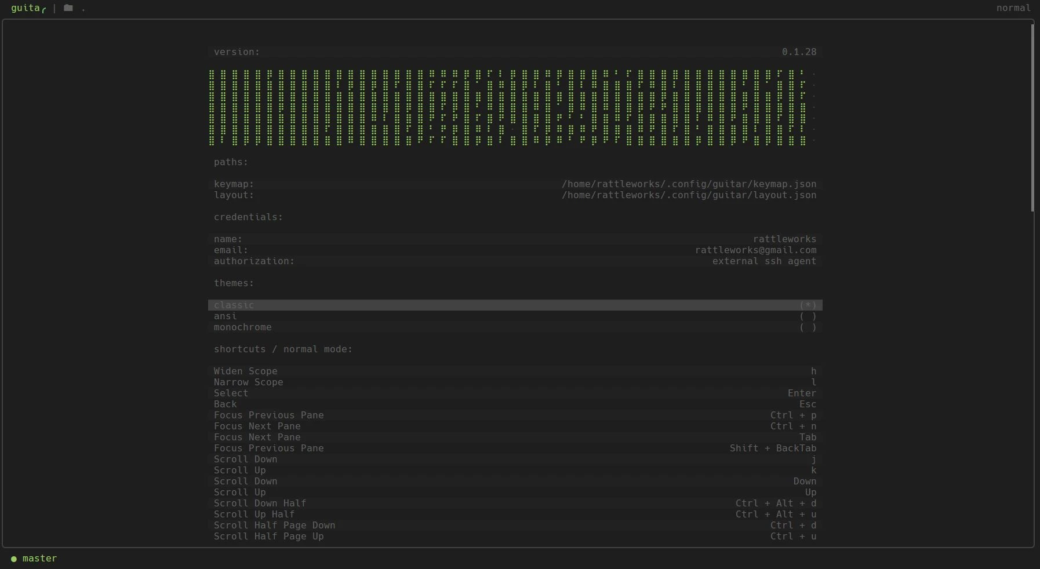
Task: Click the credentials section heading
Action: tap(249, 217)
